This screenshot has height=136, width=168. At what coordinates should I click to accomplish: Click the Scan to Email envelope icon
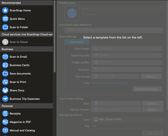[x=5, y=57]
